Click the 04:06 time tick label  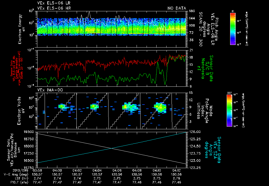(117, 170)
